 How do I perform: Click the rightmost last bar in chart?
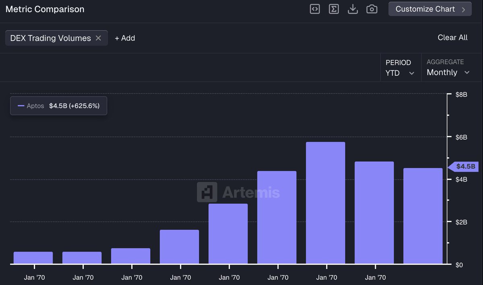coord(423,216)
